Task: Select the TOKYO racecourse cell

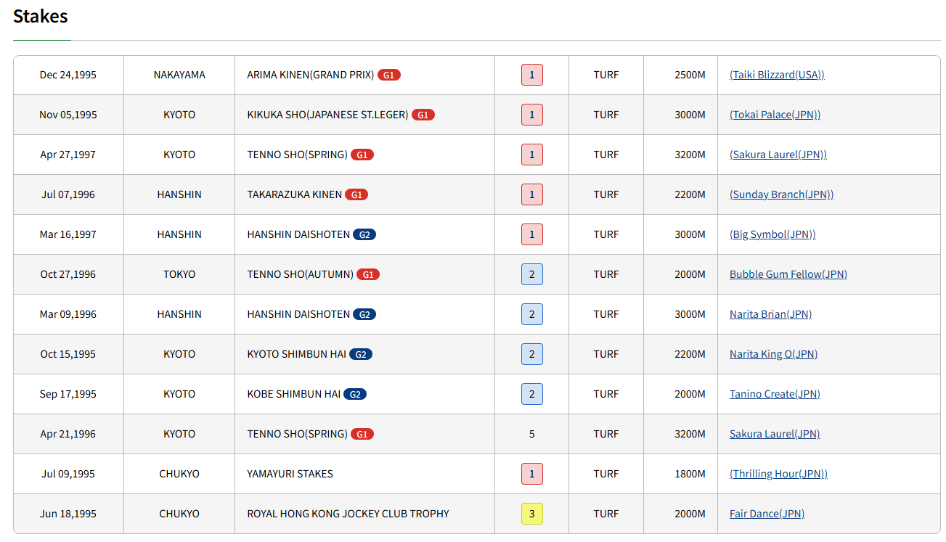Action: pos(179,274)
